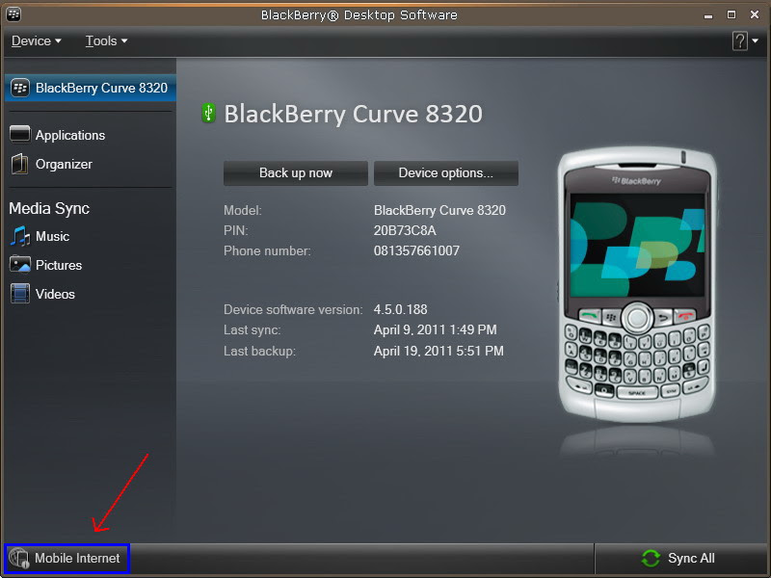Image resolution: width=771 pixels, height=578 pixels.
Task: Open the Applications section
Action: coord(70,135)
